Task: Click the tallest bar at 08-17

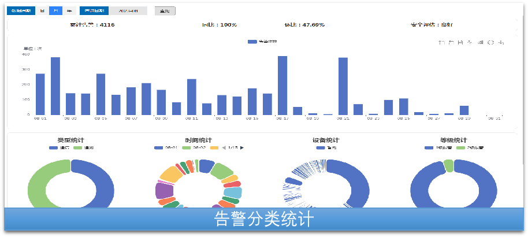Action: point(282,85)
